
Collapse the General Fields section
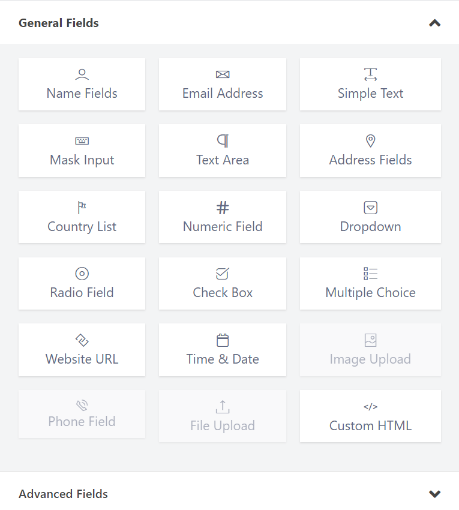(x=434, y=23)
